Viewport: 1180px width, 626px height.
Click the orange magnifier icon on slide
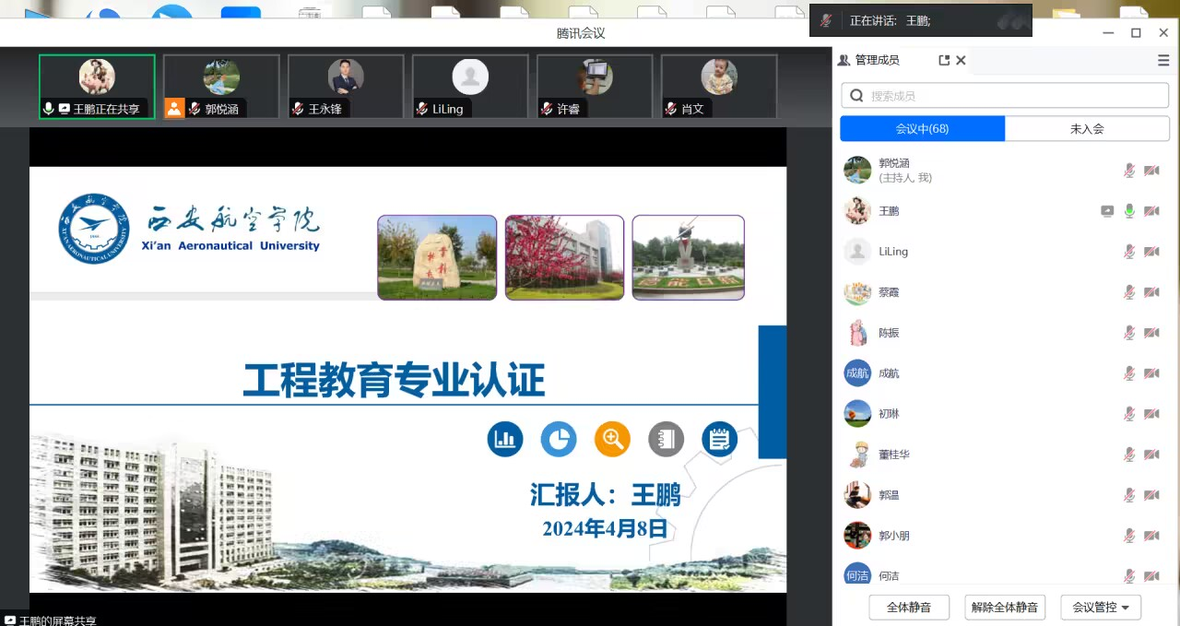point(612,439)
